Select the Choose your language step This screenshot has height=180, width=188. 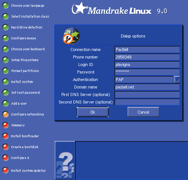tap(27, 6)
